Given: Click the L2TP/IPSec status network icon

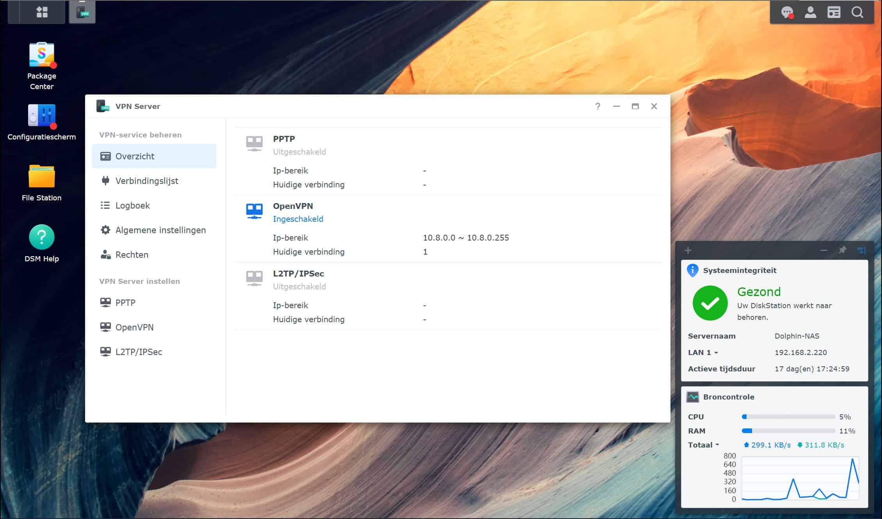Looking at the screenshot, I should [254, 278].
